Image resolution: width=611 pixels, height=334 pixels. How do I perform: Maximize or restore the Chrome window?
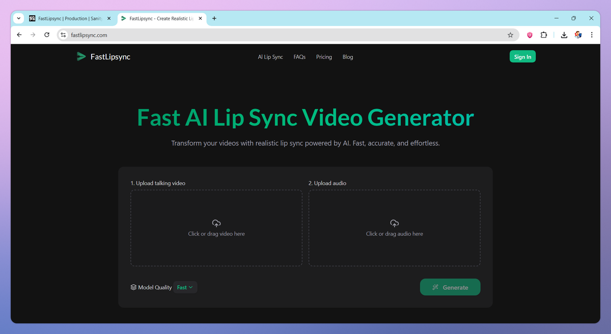click(x=573, y=18)
